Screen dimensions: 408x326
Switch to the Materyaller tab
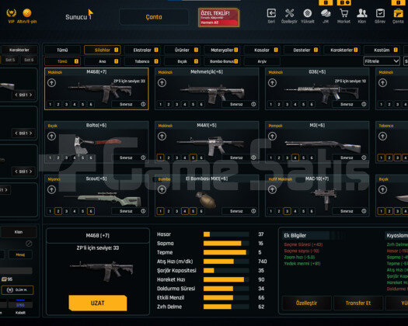222,50
